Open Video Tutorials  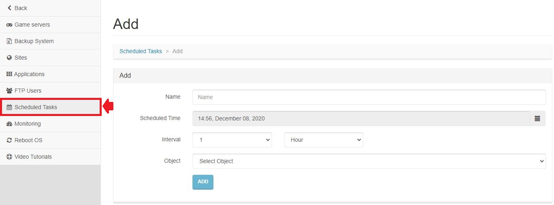pyautogui.click(x=50, y=157)
